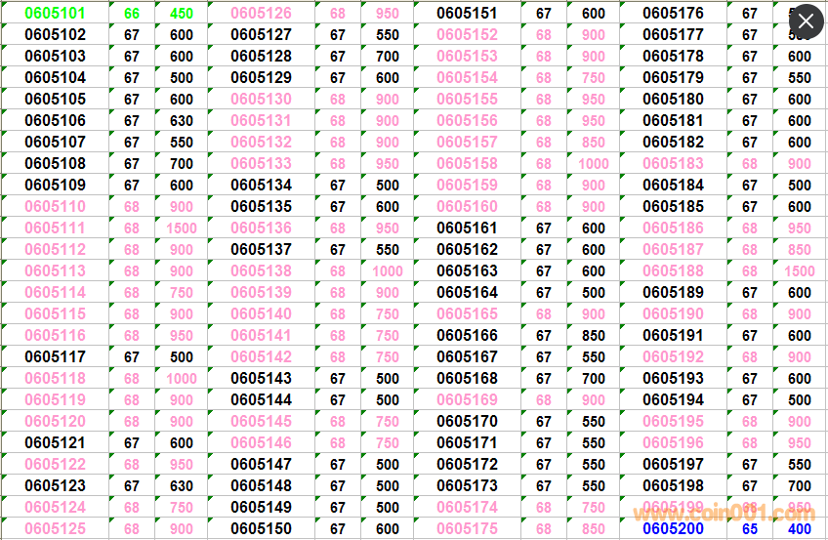
Task: Select the cell 0605125
Action: 55,528
